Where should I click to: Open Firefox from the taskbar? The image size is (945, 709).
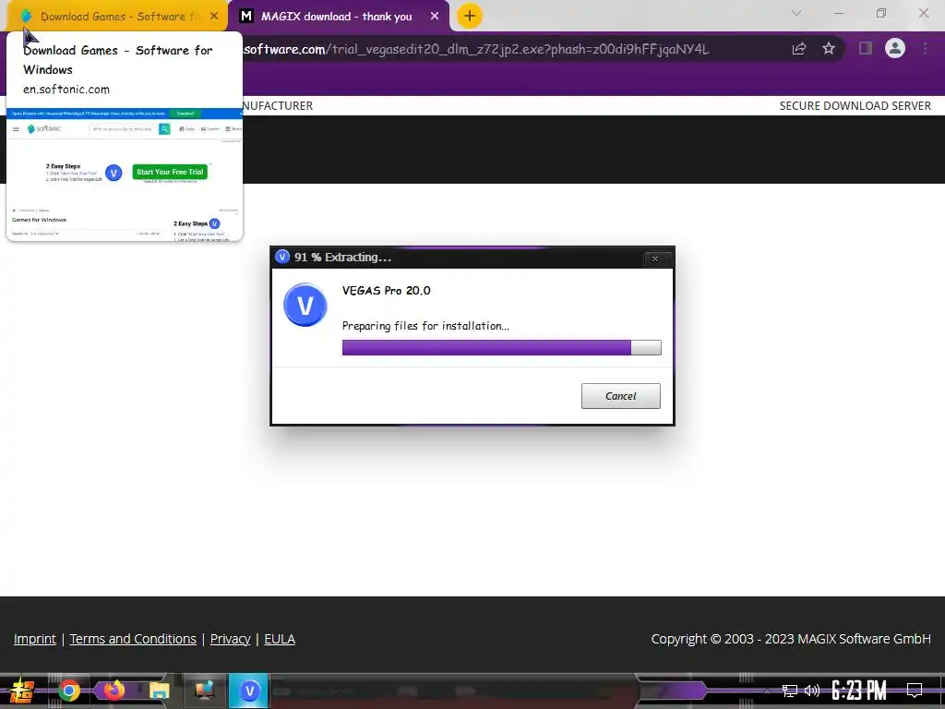(x=114, y=691)
